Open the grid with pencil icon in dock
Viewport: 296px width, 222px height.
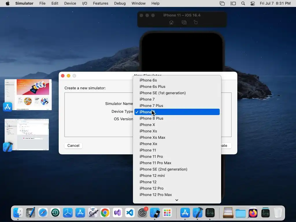[30, 213]
